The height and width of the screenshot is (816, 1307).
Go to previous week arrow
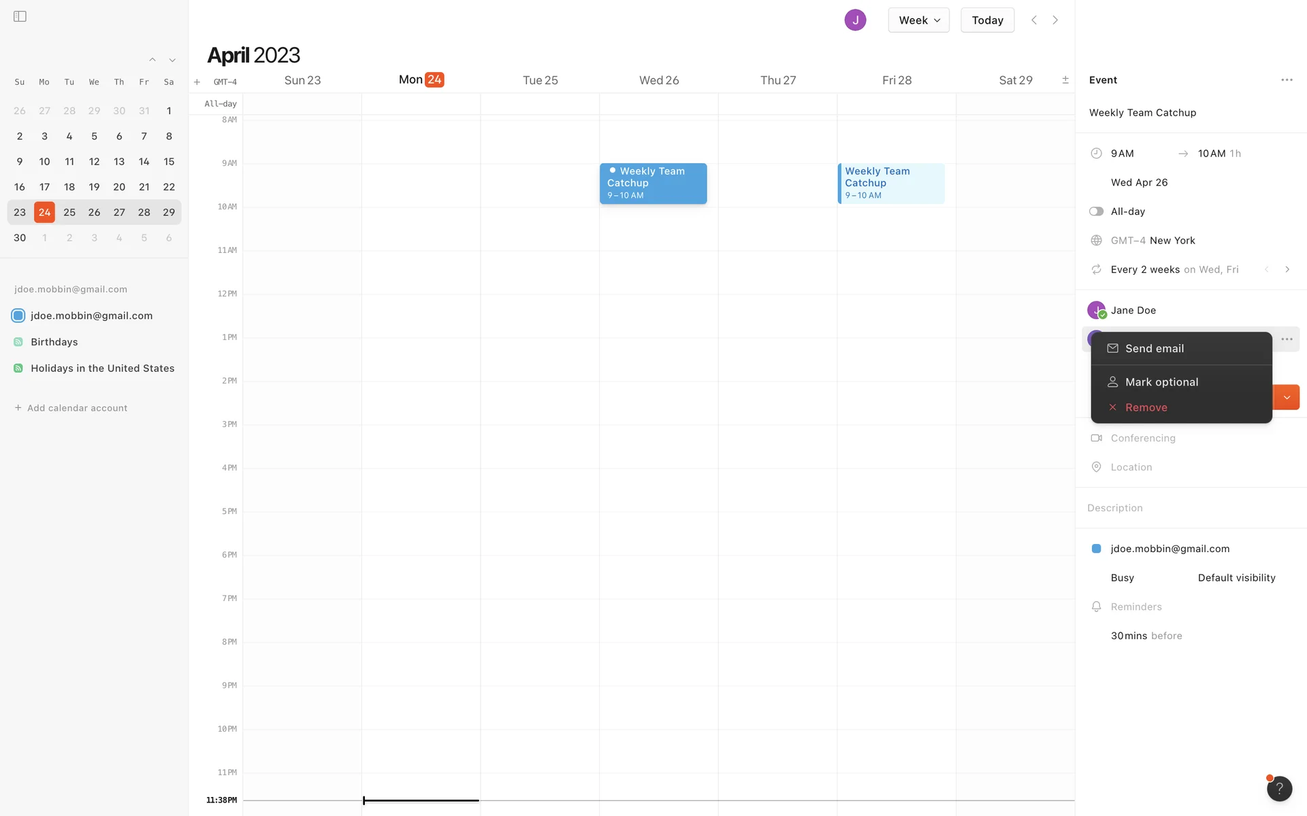click(1034, 20)
